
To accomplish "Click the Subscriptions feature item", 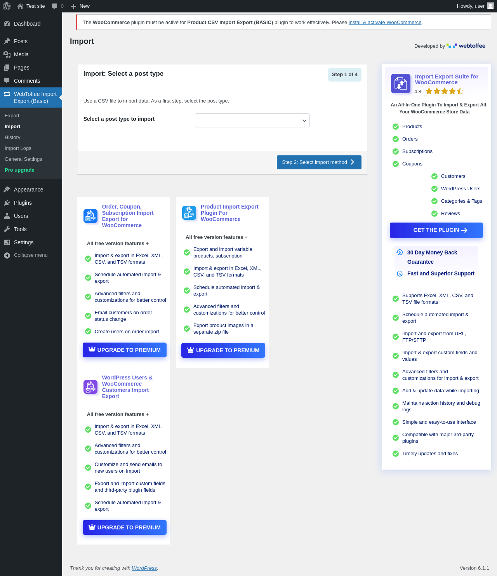I will click(417, 151).
